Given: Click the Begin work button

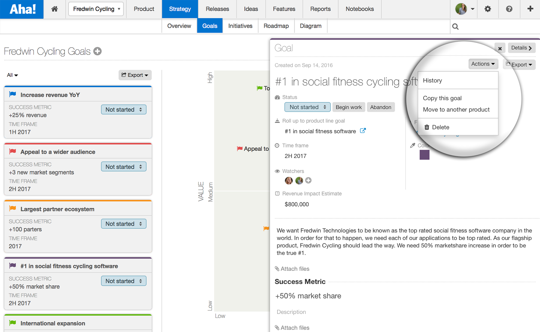Looking at the screenshot, I should pos(349,107).
